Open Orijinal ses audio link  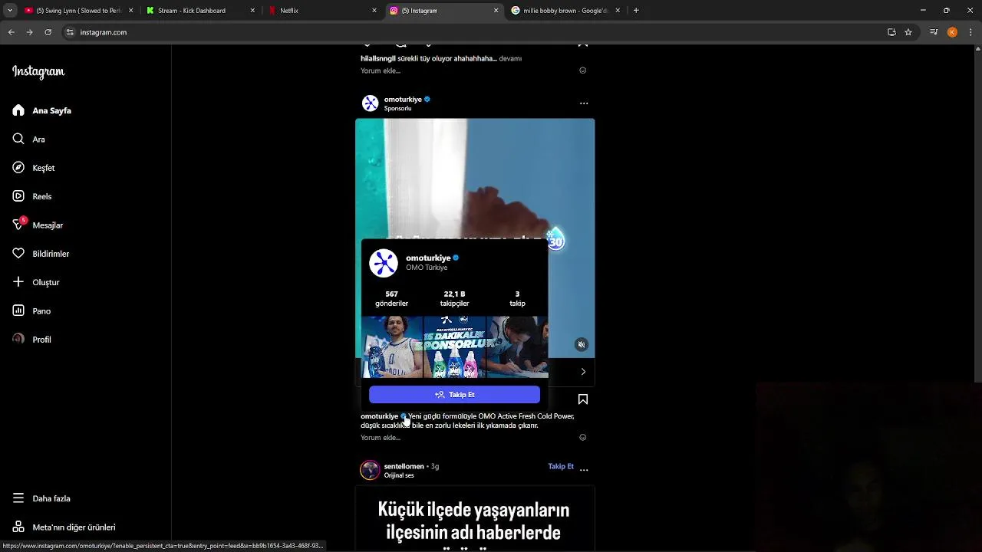[x=399, y=475]
